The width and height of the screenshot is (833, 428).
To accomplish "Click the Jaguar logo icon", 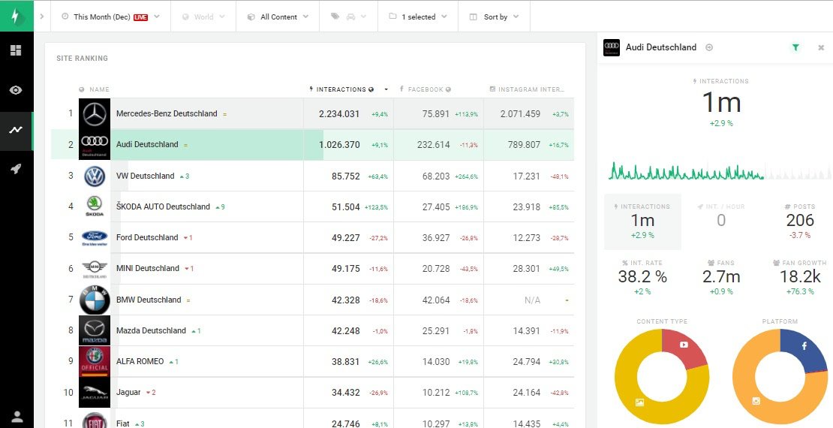I will point(95,393).
